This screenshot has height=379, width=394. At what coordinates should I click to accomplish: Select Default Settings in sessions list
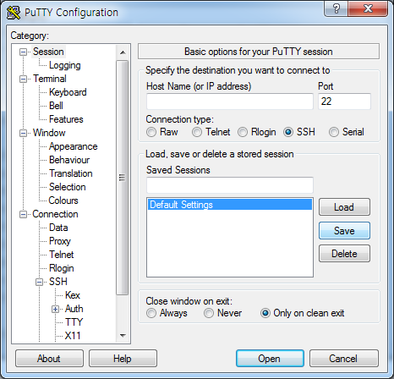230,205
